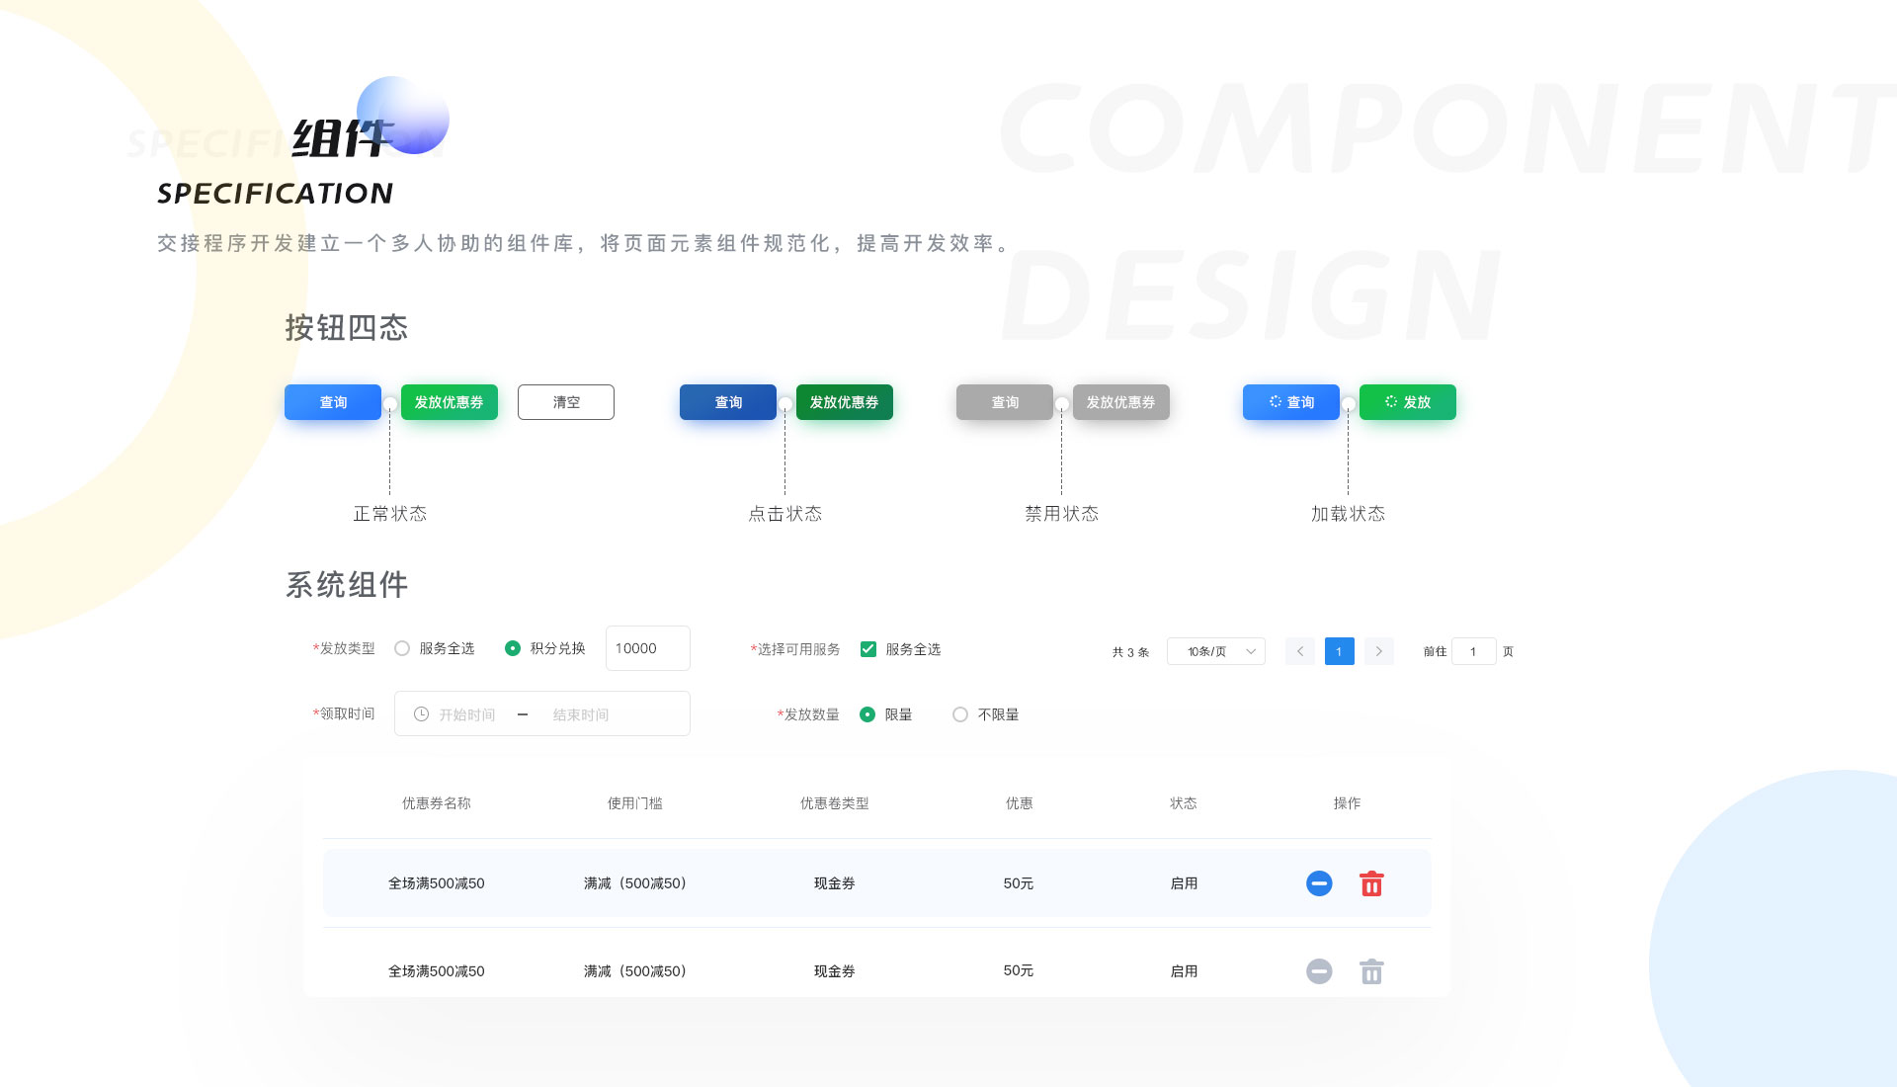Click the clock icon in the time range field
This screenshot has height=1087, width=1897.
pos(421,713)
